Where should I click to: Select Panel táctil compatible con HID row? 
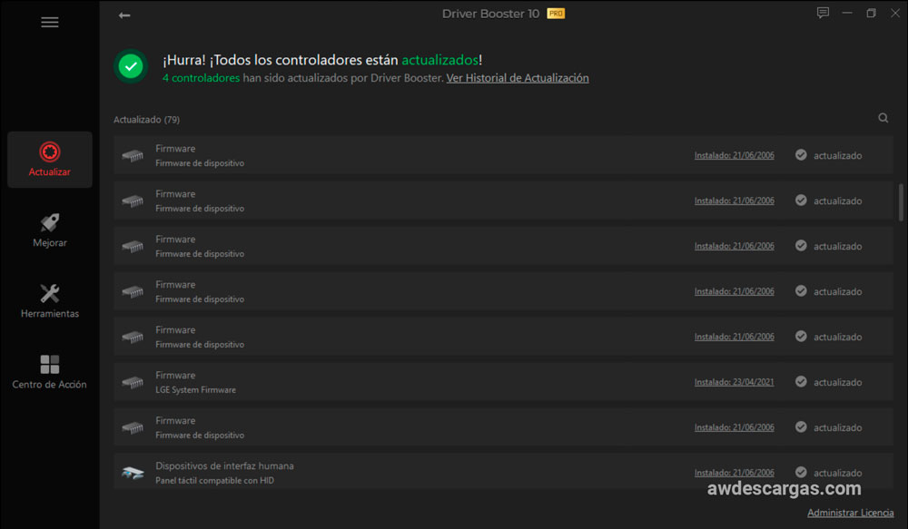(503, 473)
